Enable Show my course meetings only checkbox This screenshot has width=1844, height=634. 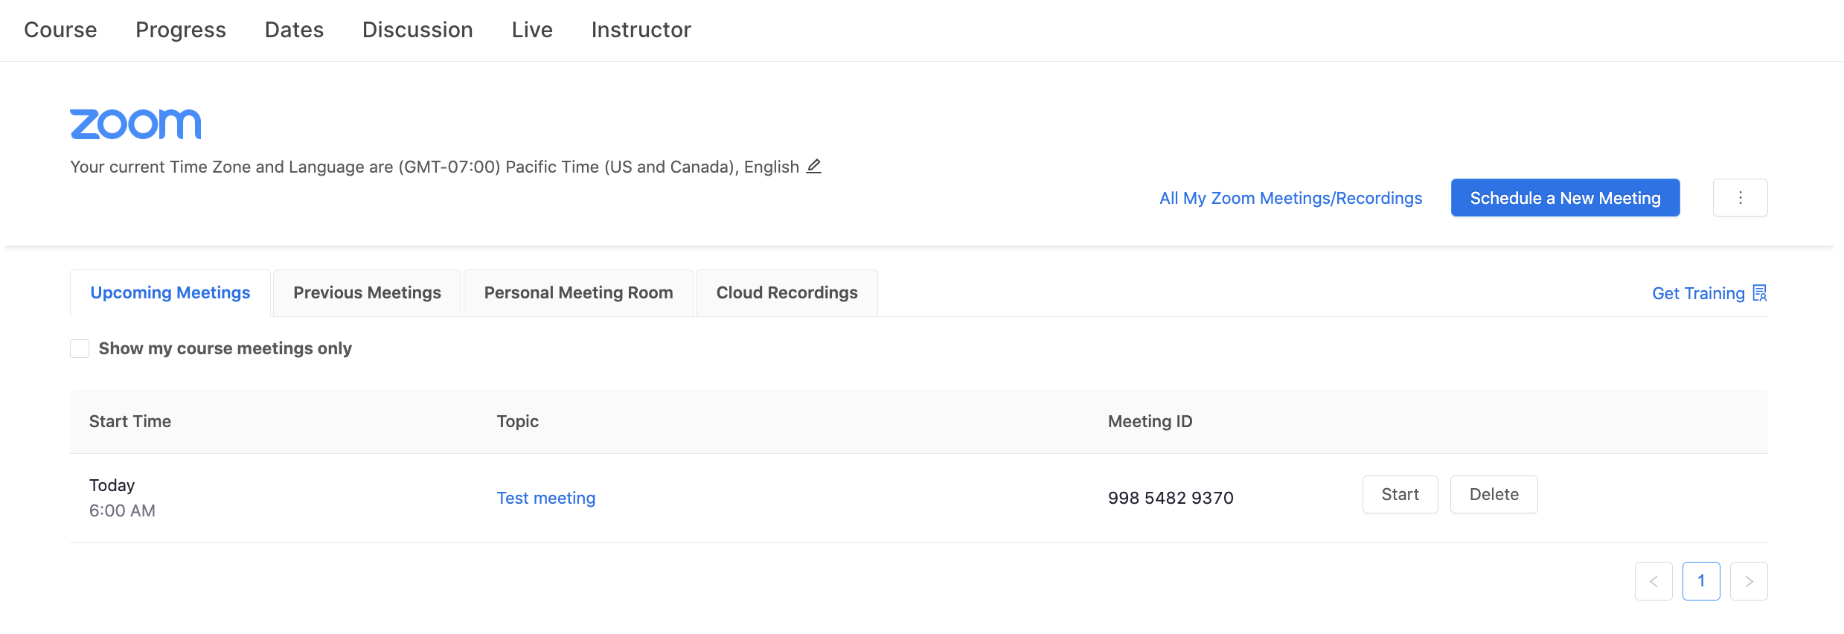(x=80, y=348)
